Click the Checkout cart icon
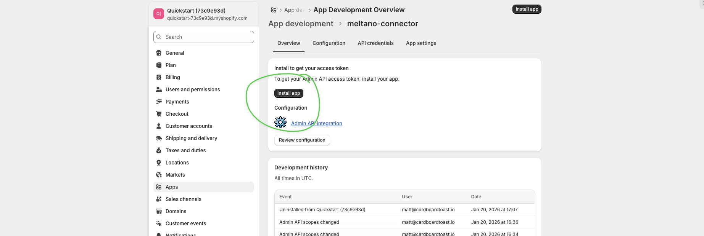This screenshot has height=236, width=704. (159, 114)
